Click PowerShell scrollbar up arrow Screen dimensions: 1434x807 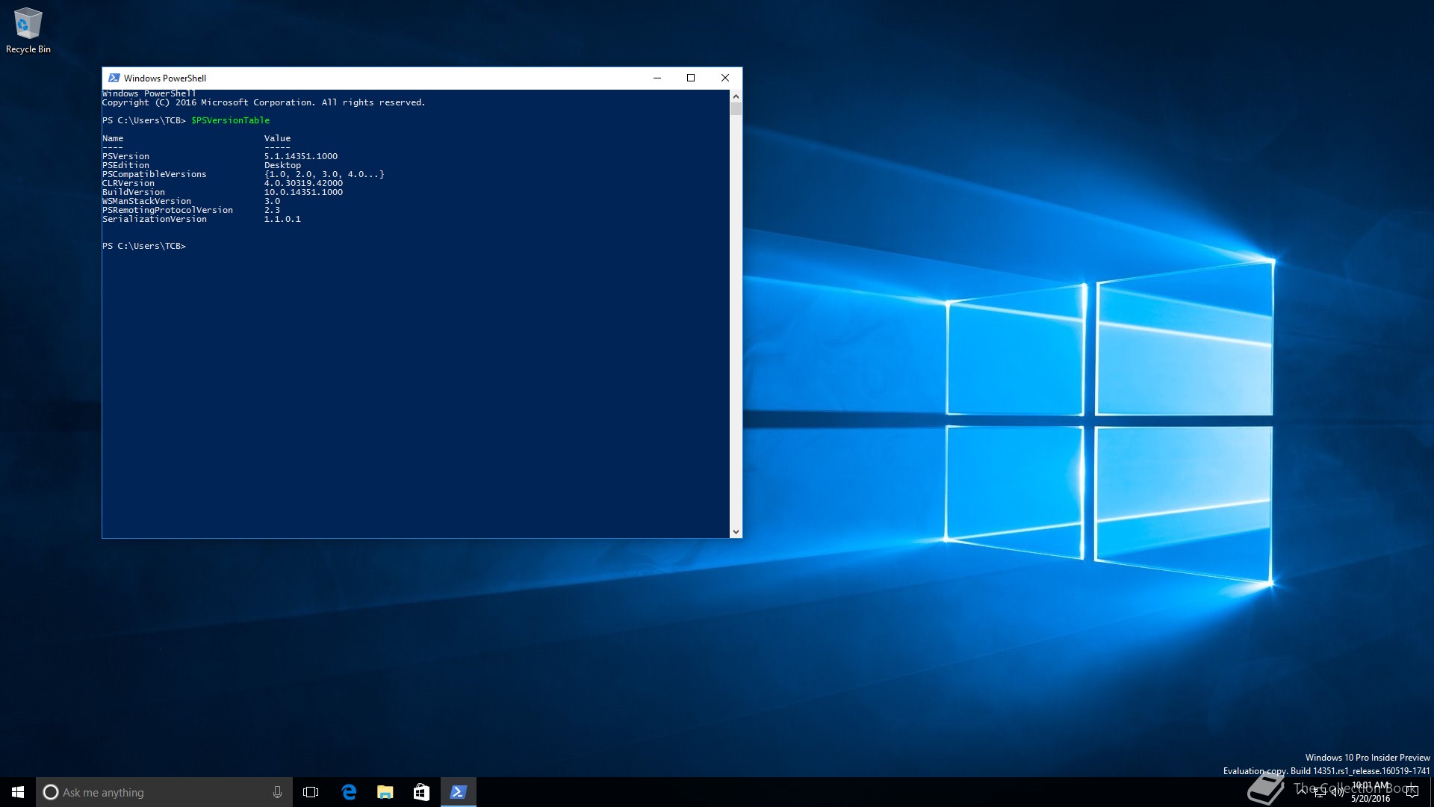point(736,96)
